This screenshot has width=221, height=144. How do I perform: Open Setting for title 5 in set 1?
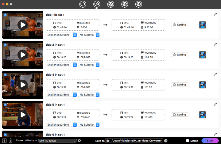[180, 115]
